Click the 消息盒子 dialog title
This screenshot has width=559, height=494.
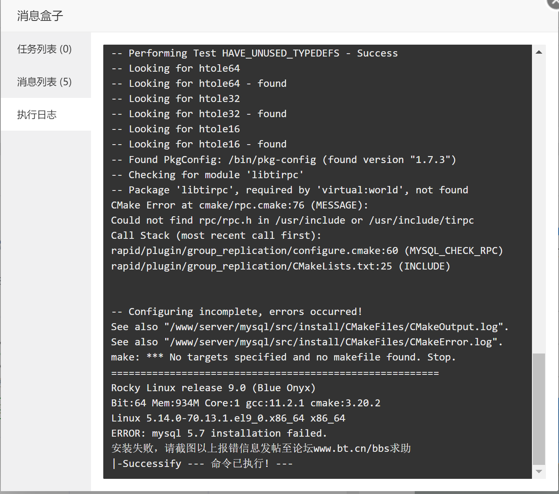pos(39,16)
